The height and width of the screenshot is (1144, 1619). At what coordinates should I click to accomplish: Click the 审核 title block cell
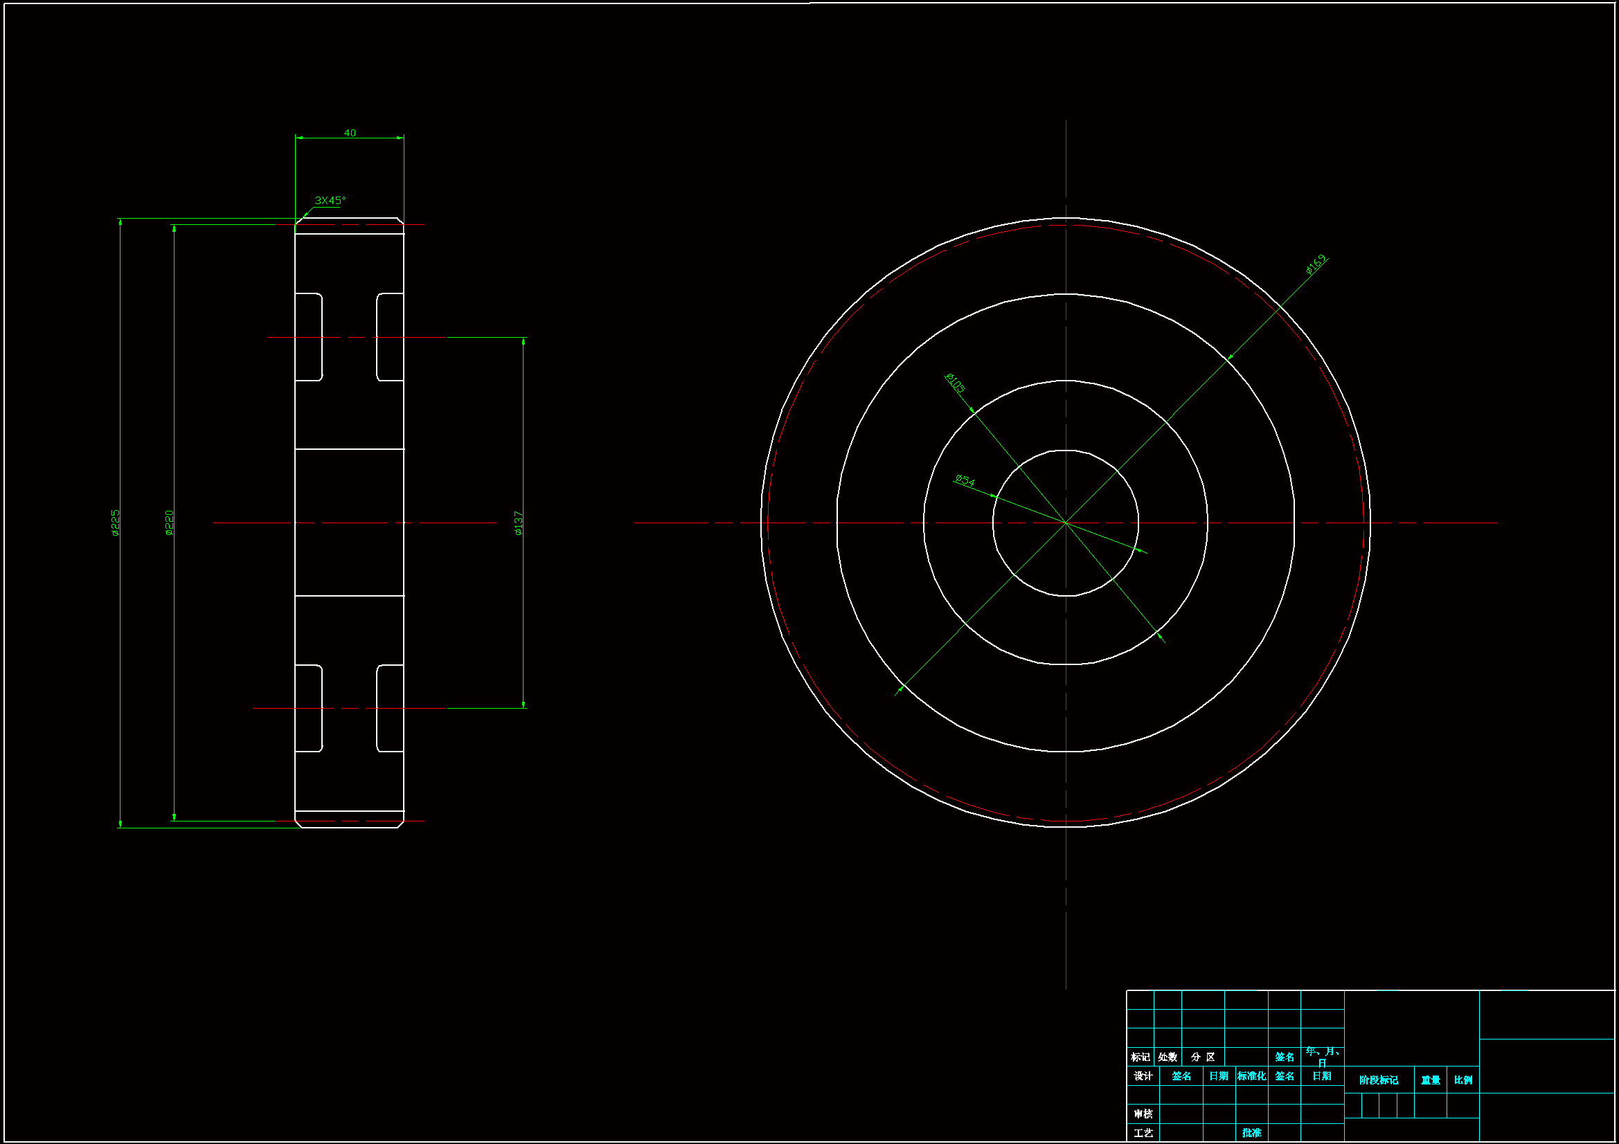coord(1143,1114)
